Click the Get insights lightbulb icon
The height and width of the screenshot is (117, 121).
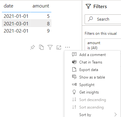point(74,92)
